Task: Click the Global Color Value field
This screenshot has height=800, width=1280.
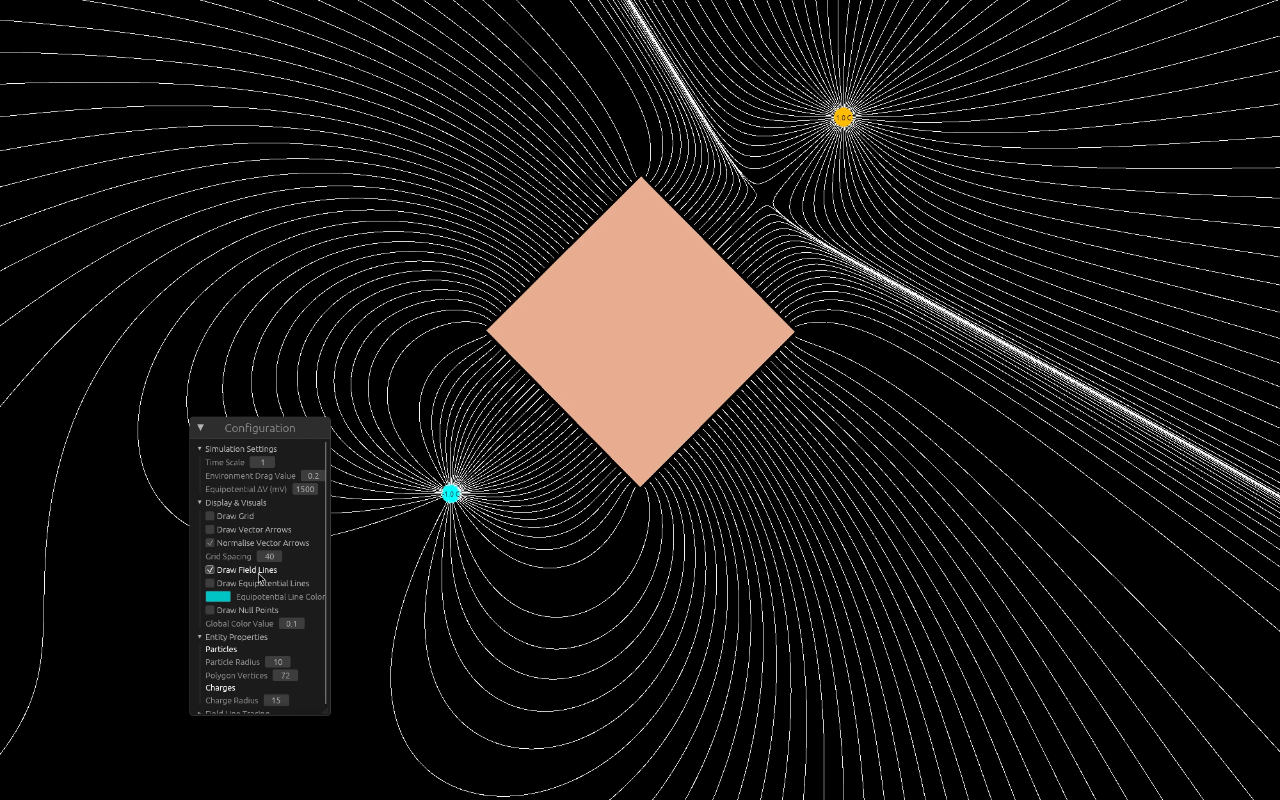Action: [x=292, y=623]
